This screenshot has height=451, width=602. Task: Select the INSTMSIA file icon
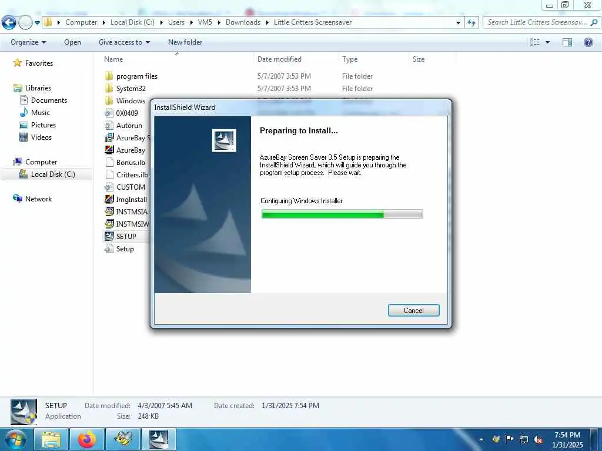[109, 211]
